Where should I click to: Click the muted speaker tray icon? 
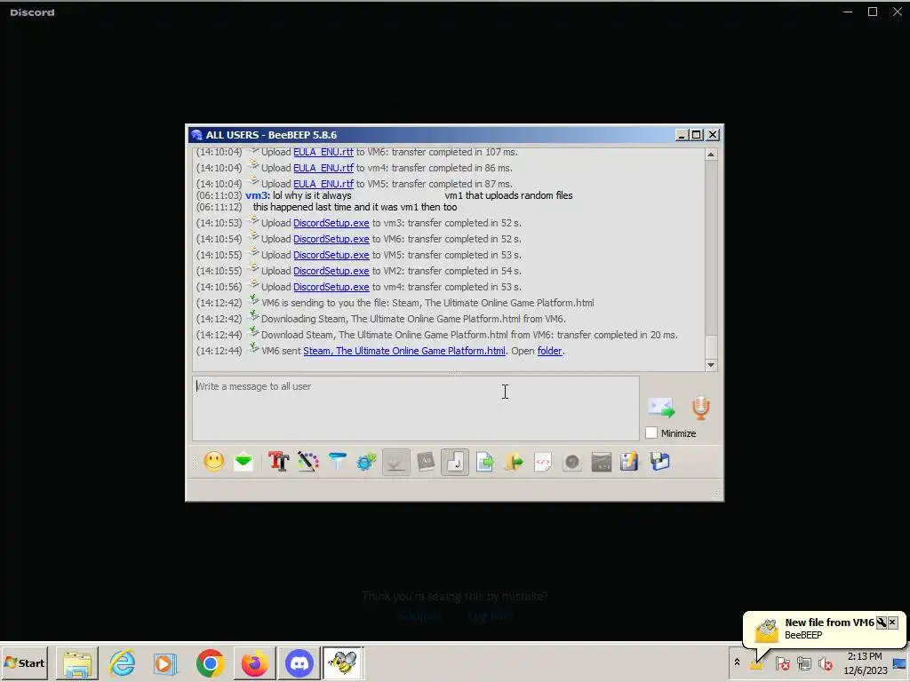coord(825,662)
